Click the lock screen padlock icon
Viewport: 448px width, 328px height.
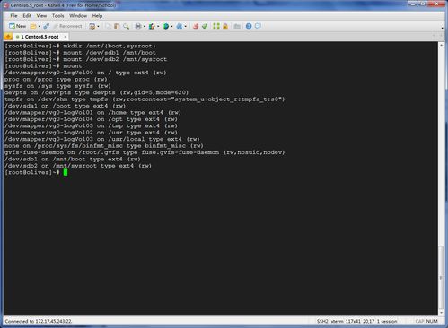[225, 26]
